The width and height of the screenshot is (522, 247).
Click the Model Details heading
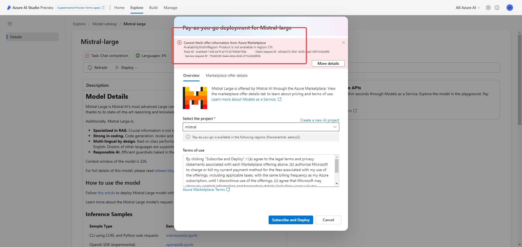(x=107, y=97)
